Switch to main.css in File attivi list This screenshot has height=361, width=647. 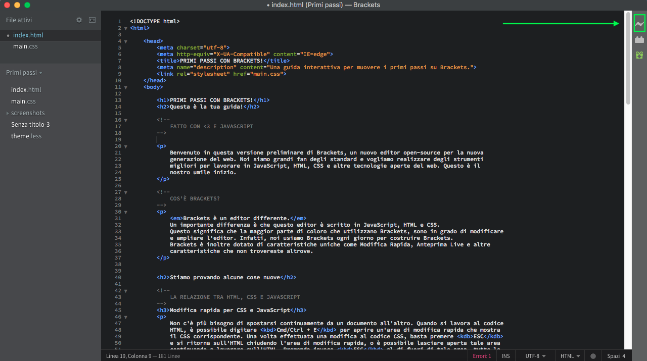tap(25, 46)
